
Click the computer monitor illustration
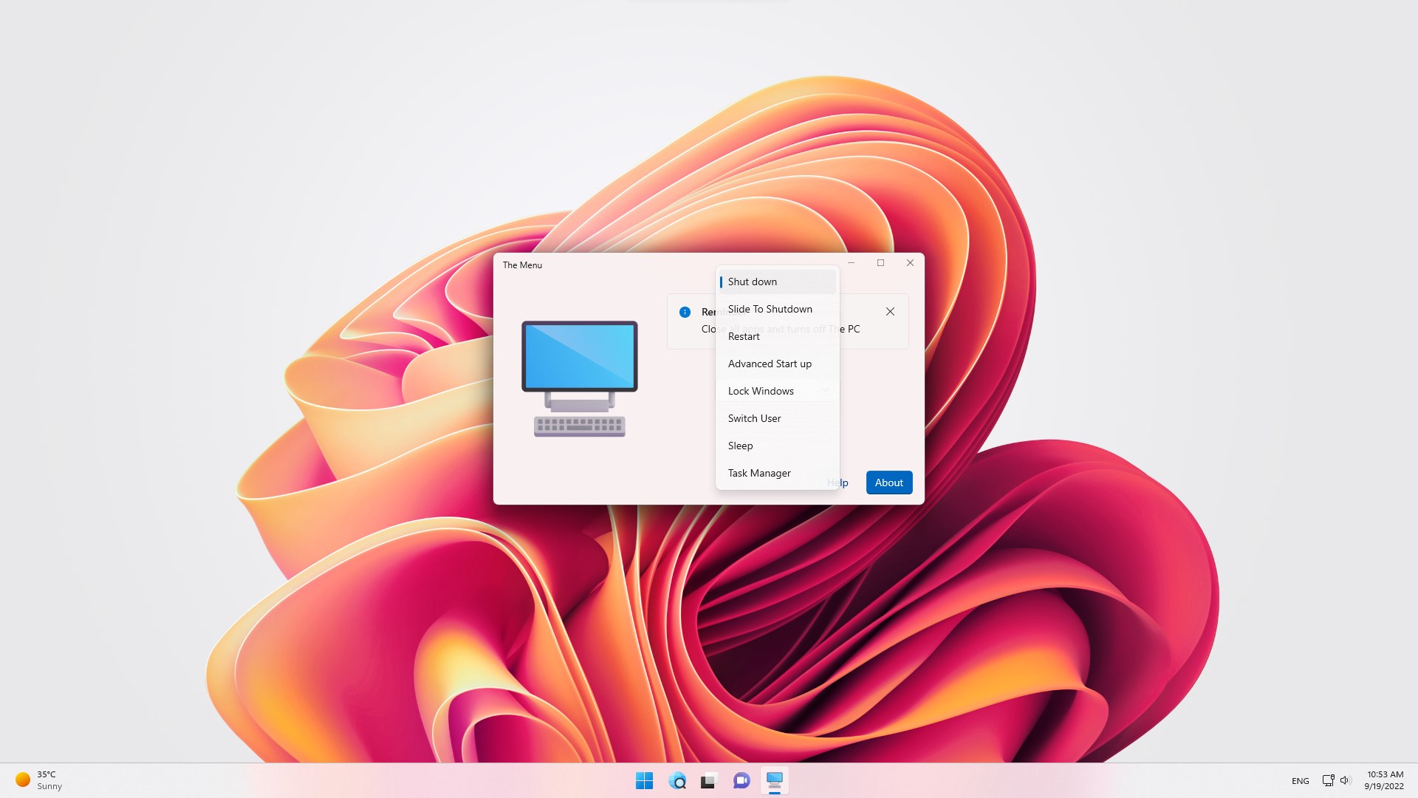[580, 378]
